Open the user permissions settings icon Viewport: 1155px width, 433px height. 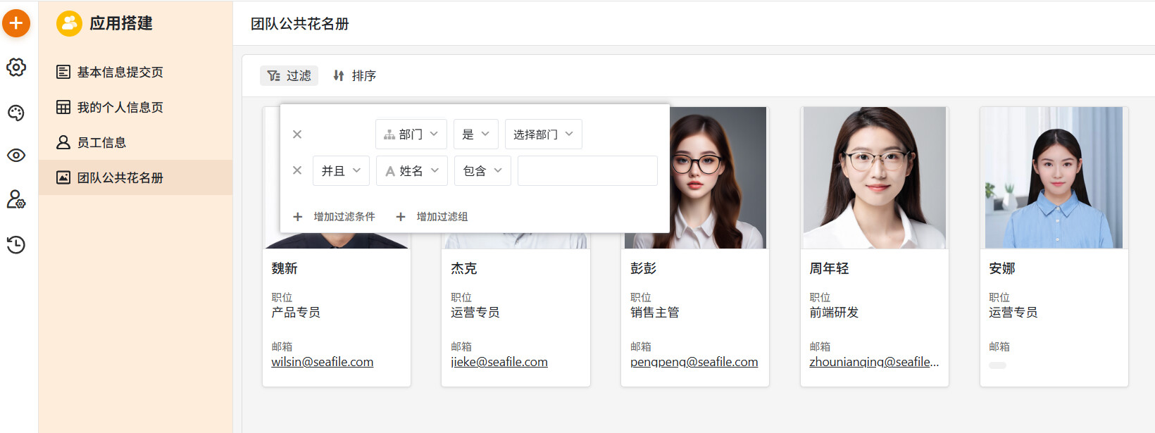coord(16,200)
